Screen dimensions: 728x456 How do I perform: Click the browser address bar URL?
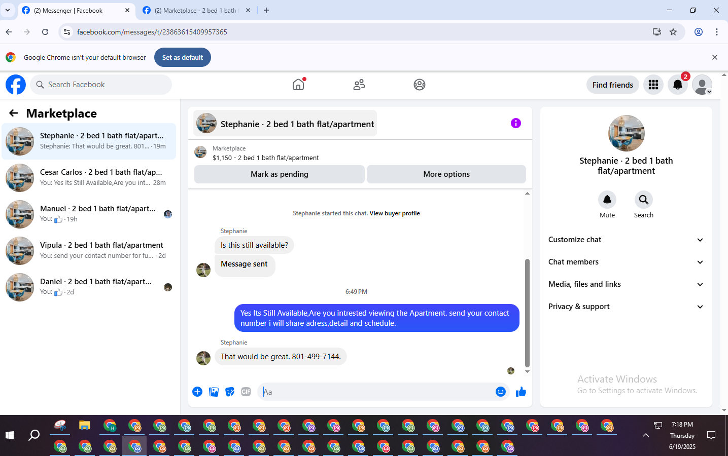click(x=152, y=32)
